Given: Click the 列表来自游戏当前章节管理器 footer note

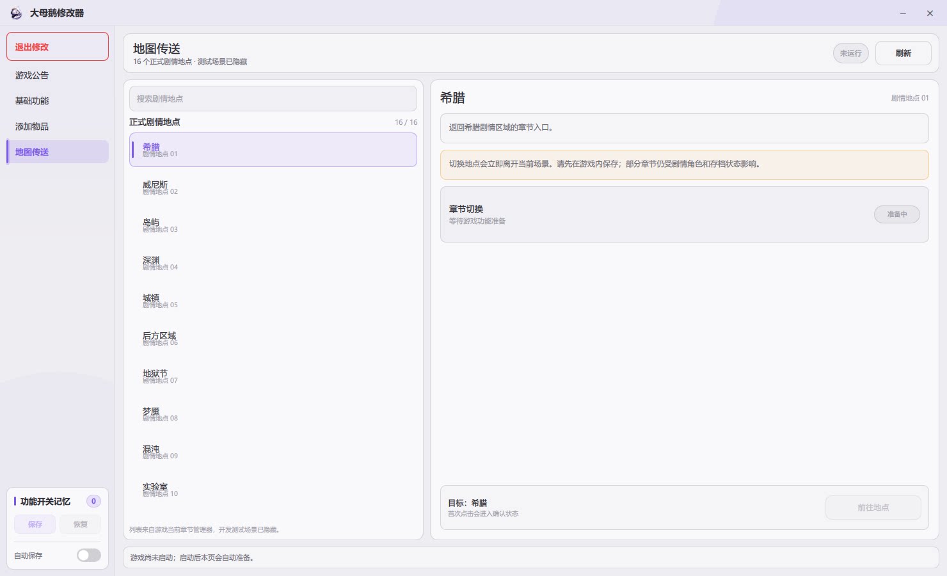Looking at the screenshot, I should tap(205, 530).
